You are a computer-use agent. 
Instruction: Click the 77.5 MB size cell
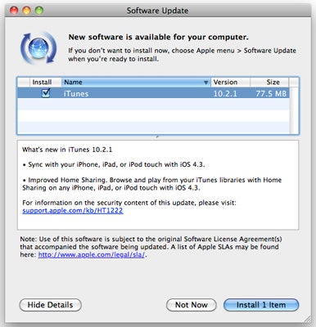coord(271,93)
